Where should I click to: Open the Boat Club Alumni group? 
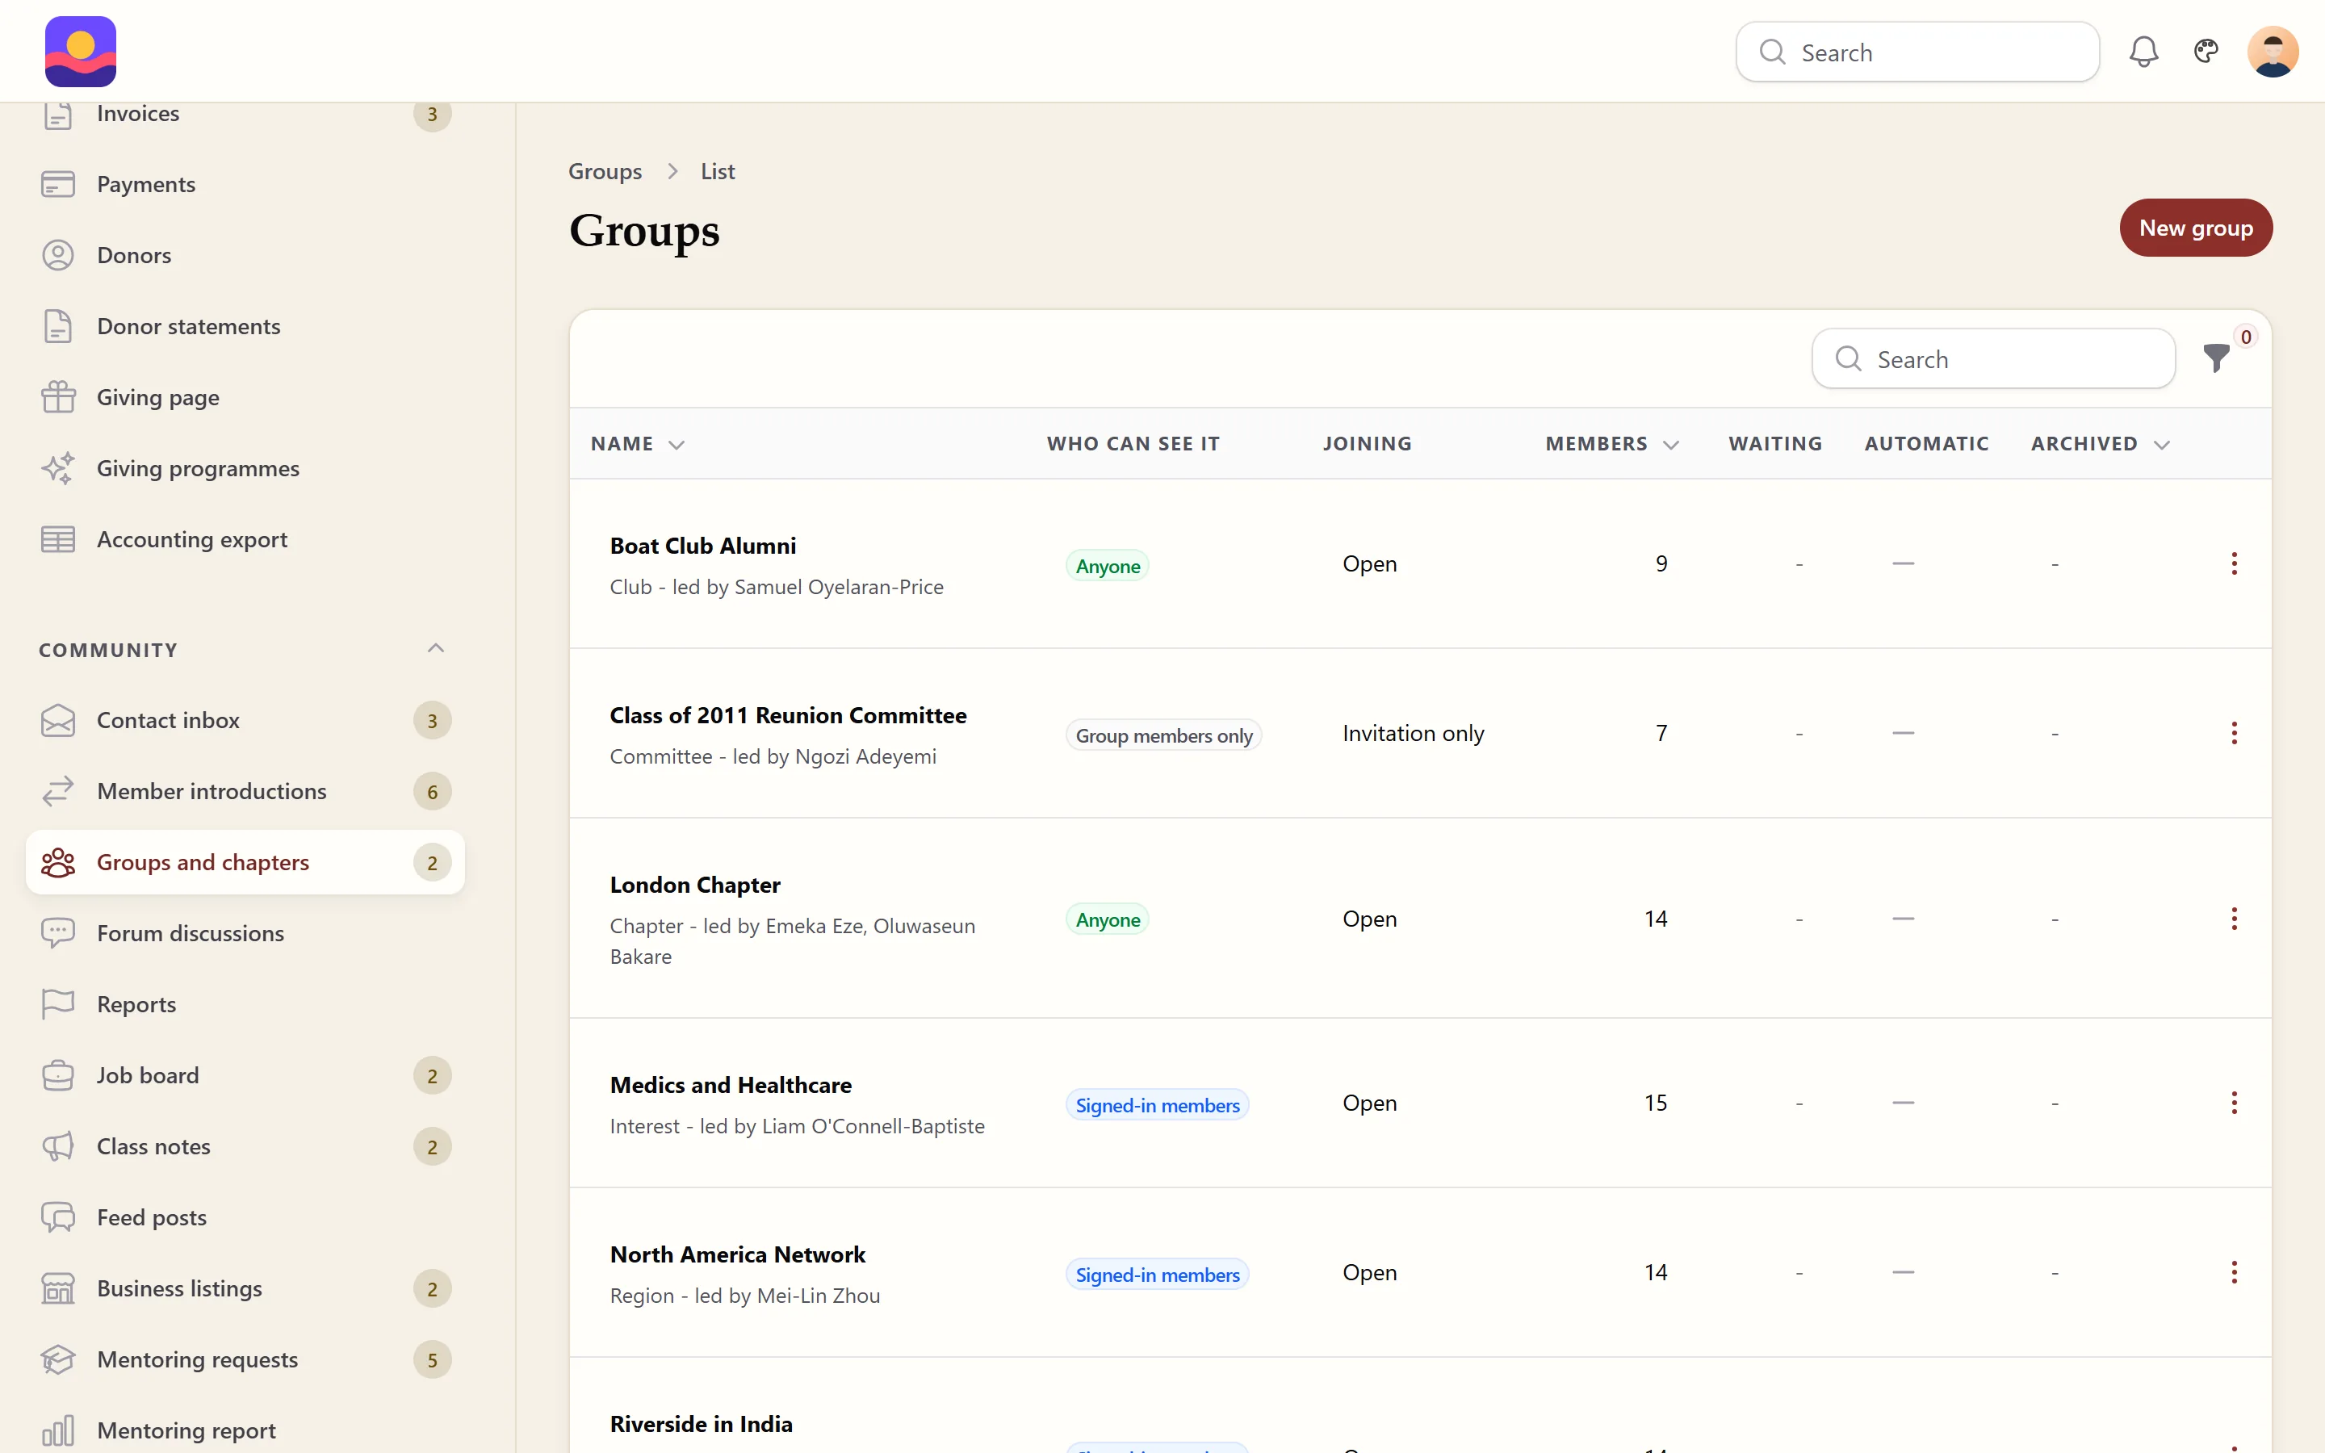pyautogui.click(x=702, y=546)
